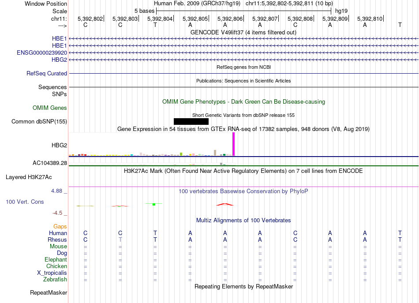Screen dimensions: 419x303
Task: Select the AC104389.28 expression label
Action: pyautogui.click(x=50, y=163)
